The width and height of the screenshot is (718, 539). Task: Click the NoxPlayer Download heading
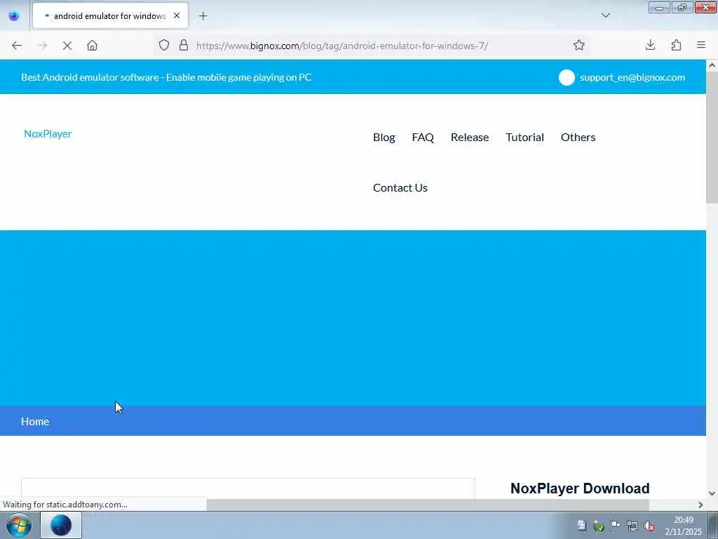580,488
